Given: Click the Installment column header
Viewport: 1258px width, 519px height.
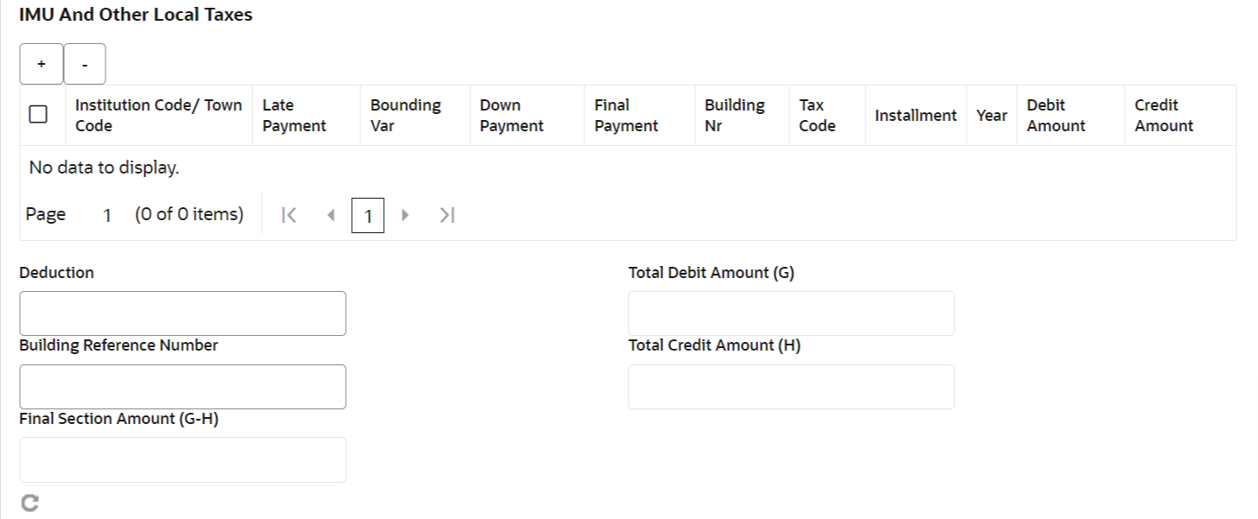Looking at the screenshot, I should click(916, 115).
